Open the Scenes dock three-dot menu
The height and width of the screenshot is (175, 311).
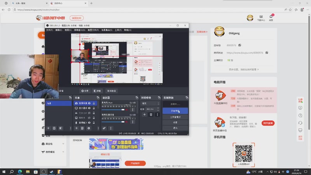70,128
